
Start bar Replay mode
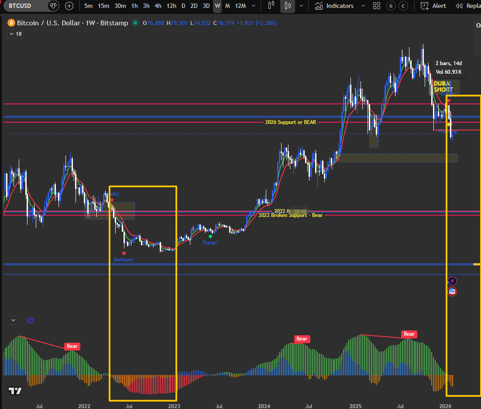[x=468, y=6]
